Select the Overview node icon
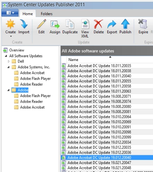 pos(6,50)
